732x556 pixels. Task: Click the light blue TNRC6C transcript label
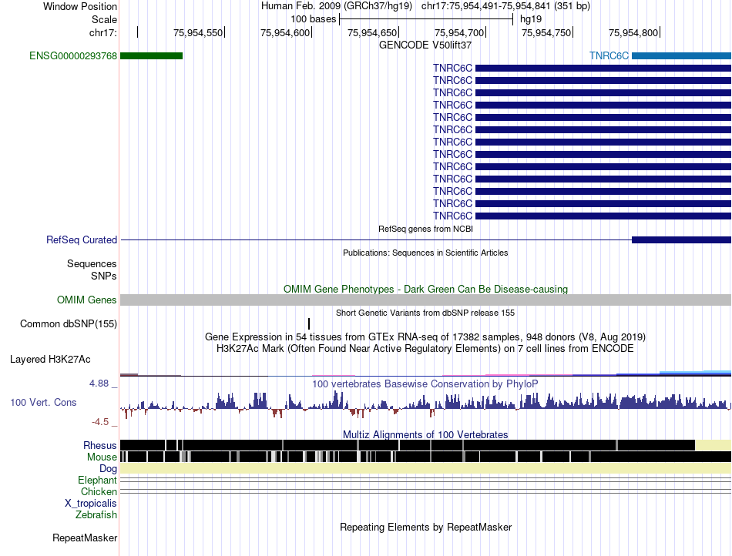pyautogui.click(x=609, y=56)
